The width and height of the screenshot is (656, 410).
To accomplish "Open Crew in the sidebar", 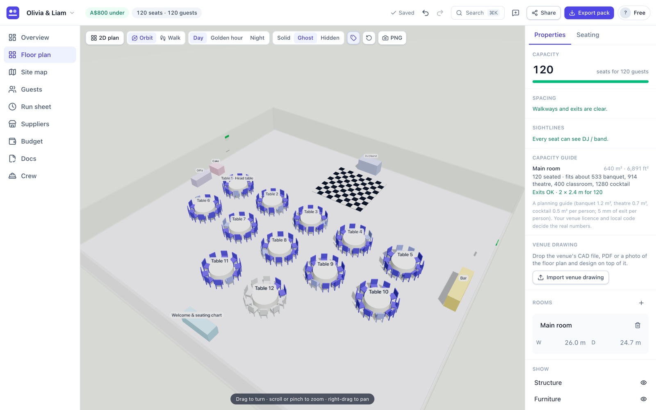I will coord(40,176).
